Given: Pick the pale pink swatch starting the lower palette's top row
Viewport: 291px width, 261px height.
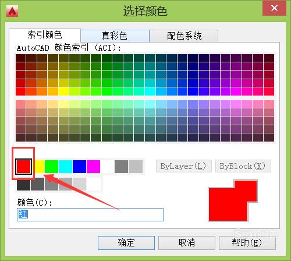Looking at the screenshot, I should pyautogui.click(x=21, y=104).
